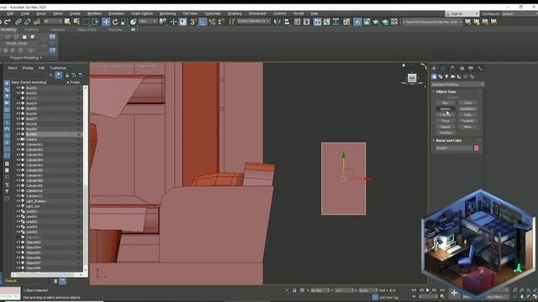
Task: Open the Modifiers menu
Action: point(94,13)
